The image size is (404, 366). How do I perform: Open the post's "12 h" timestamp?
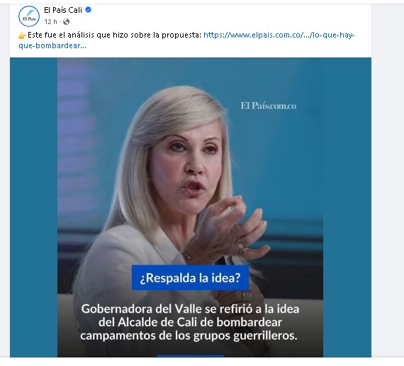(x=50, y=22)
